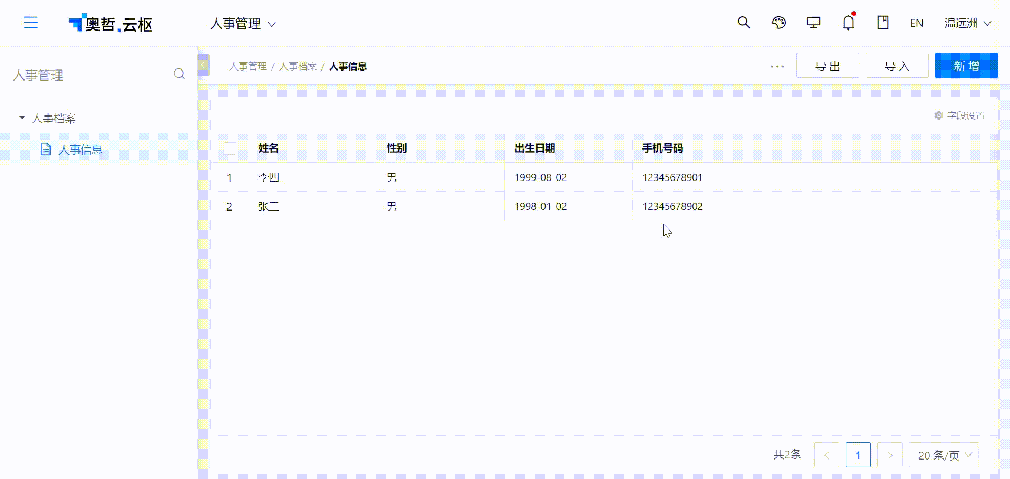Click the 新增 button
Viewport: 1010px width, 479px height.
tap(967, 65)
